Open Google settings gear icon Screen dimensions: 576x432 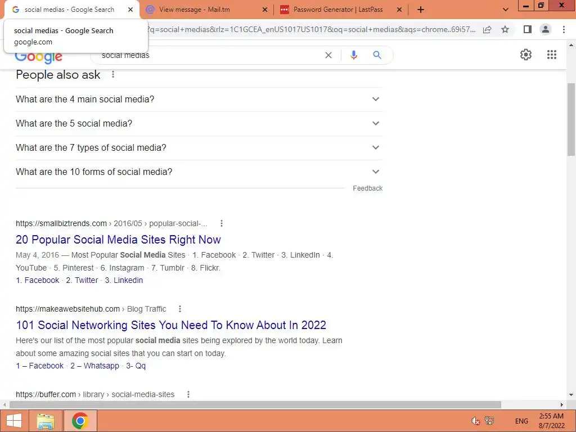[526, 55]
